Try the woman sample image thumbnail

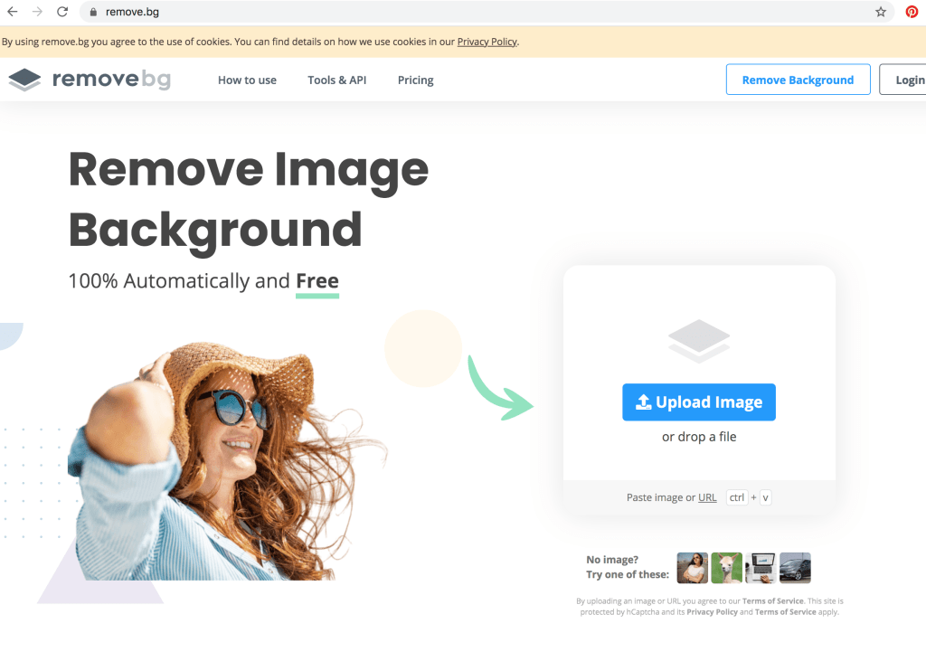coord(693,568)
